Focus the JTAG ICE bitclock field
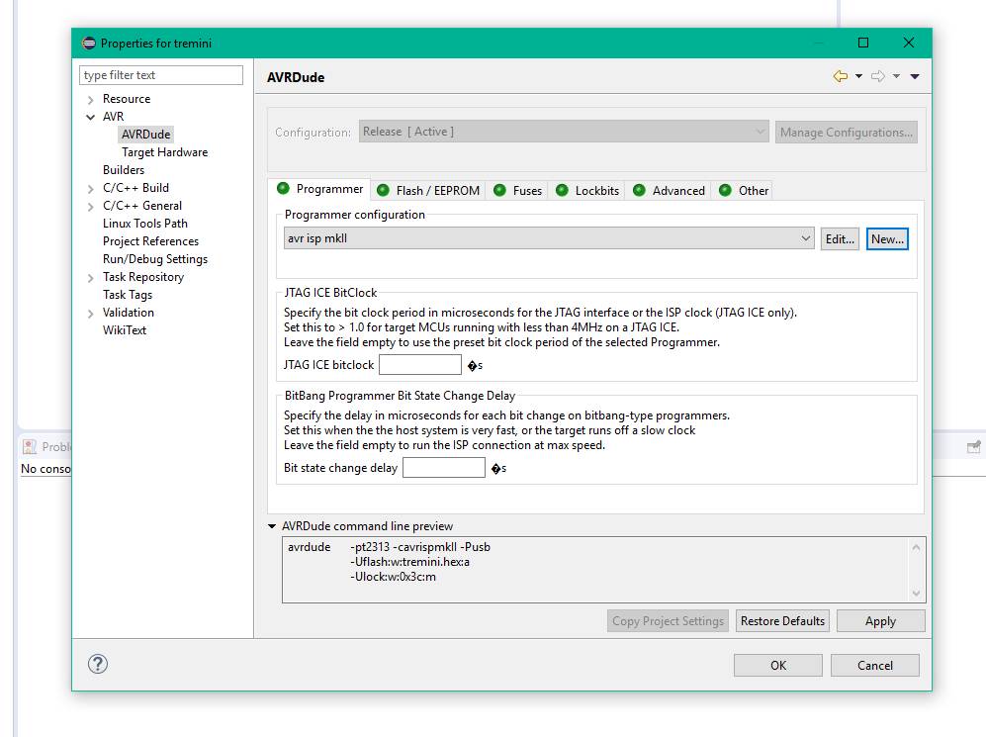986x737 pixels. pos(420,365)
